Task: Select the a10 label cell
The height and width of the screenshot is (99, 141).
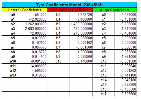Action: point(13,61)
